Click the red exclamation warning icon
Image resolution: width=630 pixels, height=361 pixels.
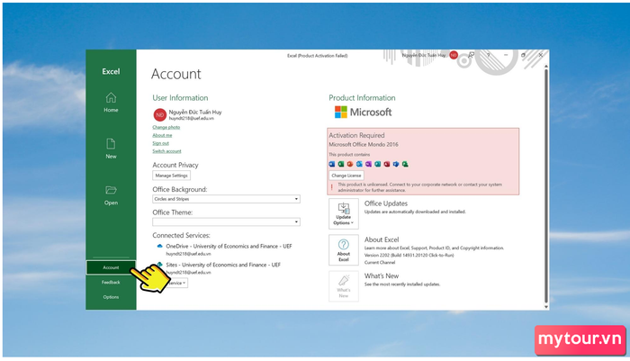coord(332,187)
